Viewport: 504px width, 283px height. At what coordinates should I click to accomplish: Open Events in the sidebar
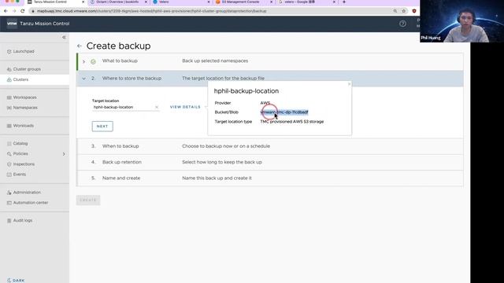coord(19,175)
